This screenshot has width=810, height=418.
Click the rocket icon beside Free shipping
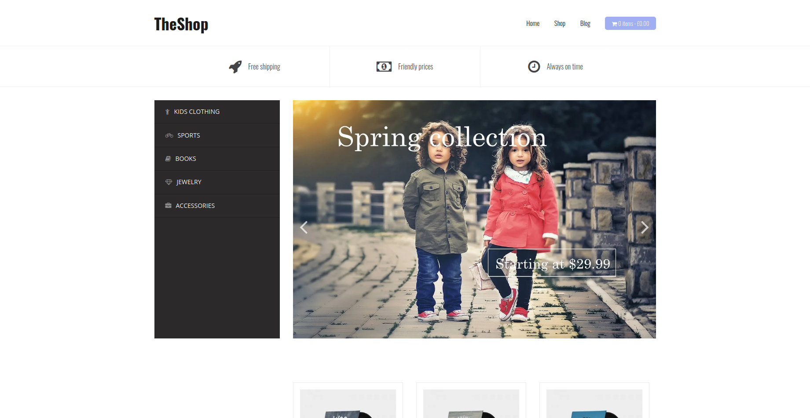click(x=235, y=67)
